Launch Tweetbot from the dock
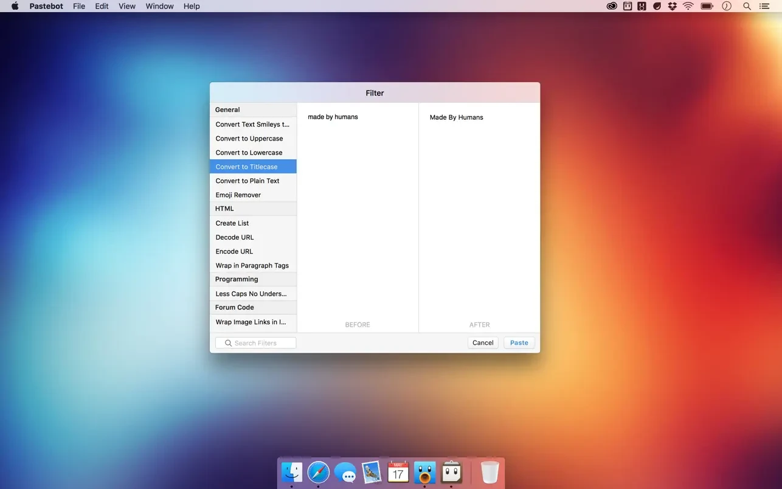 (x=424, y=473)
